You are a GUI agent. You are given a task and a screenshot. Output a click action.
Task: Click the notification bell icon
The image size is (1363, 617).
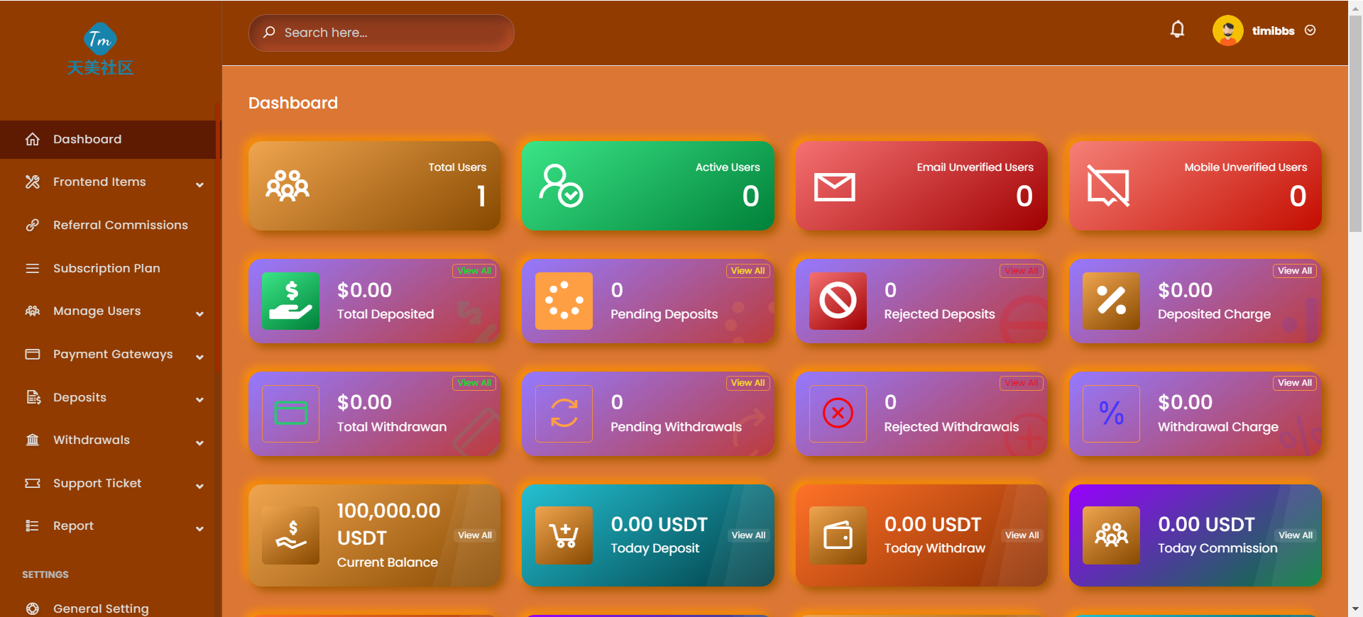tap(1177, 30)
